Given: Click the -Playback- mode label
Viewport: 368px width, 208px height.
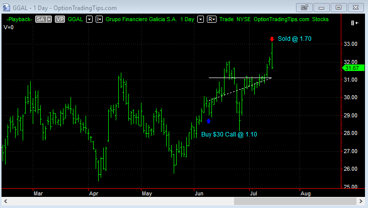Looking at the screenshot, I should pyautogui.click(x=19, y=19).
